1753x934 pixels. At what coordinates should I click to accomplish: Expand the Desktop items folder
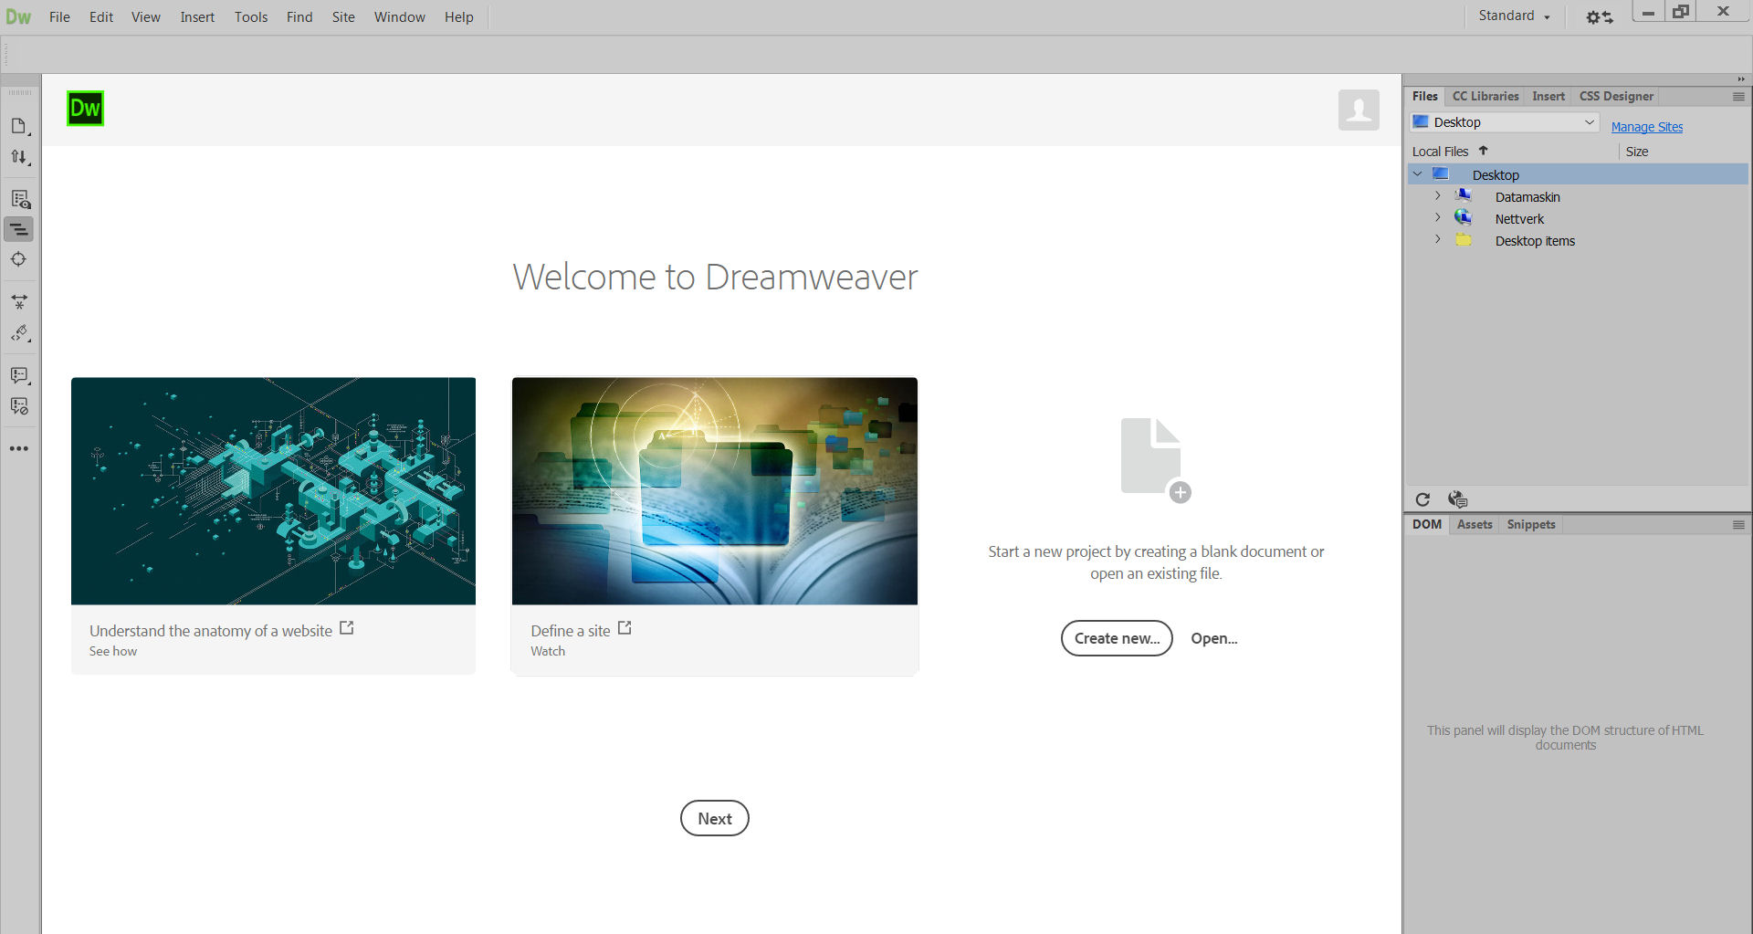1438,239
